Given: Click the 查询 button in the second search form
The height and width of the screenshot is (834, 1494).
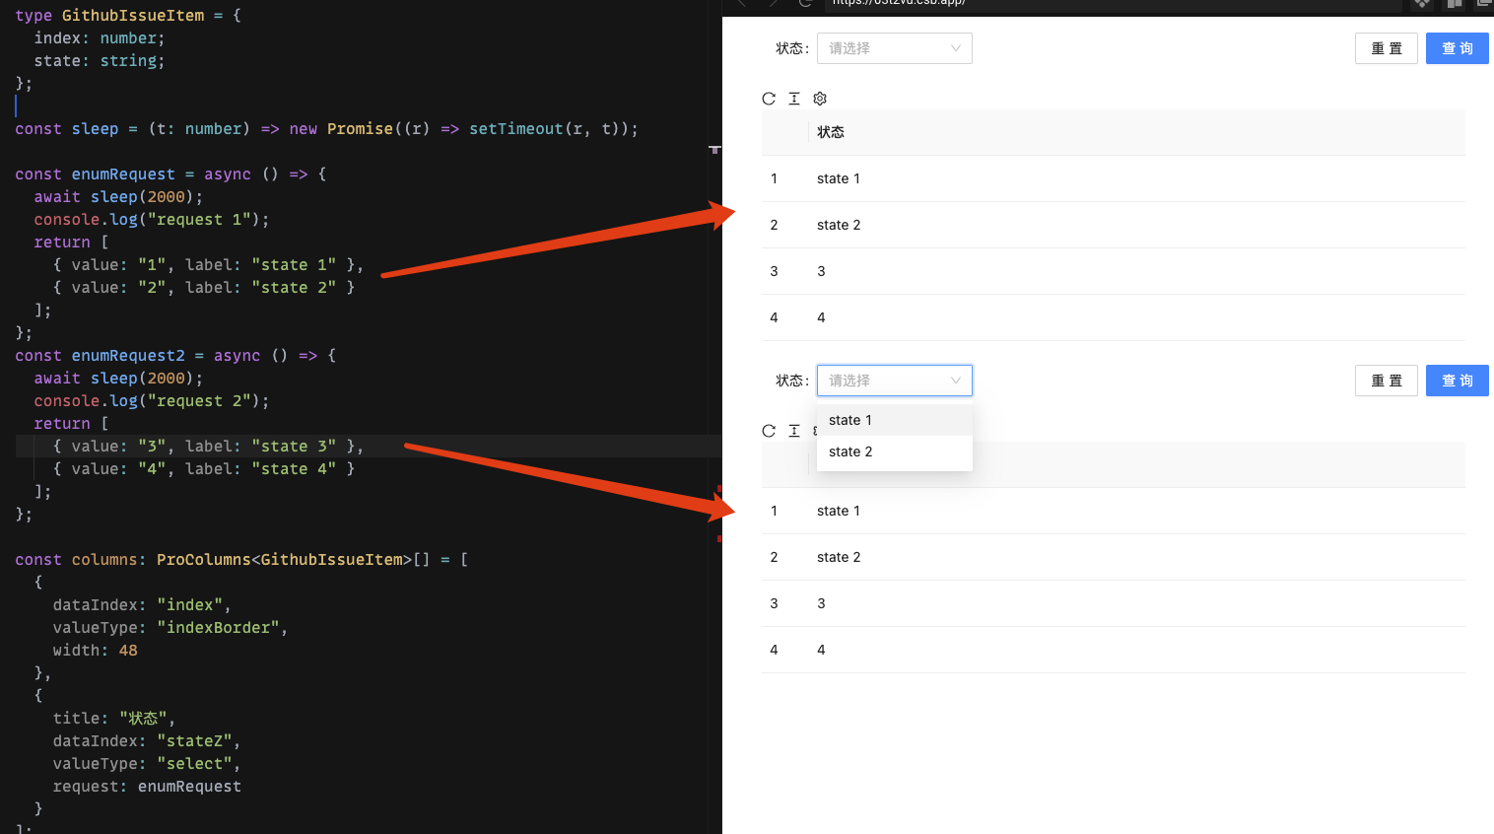Looking at the screenshot, I should point(1457,380).
